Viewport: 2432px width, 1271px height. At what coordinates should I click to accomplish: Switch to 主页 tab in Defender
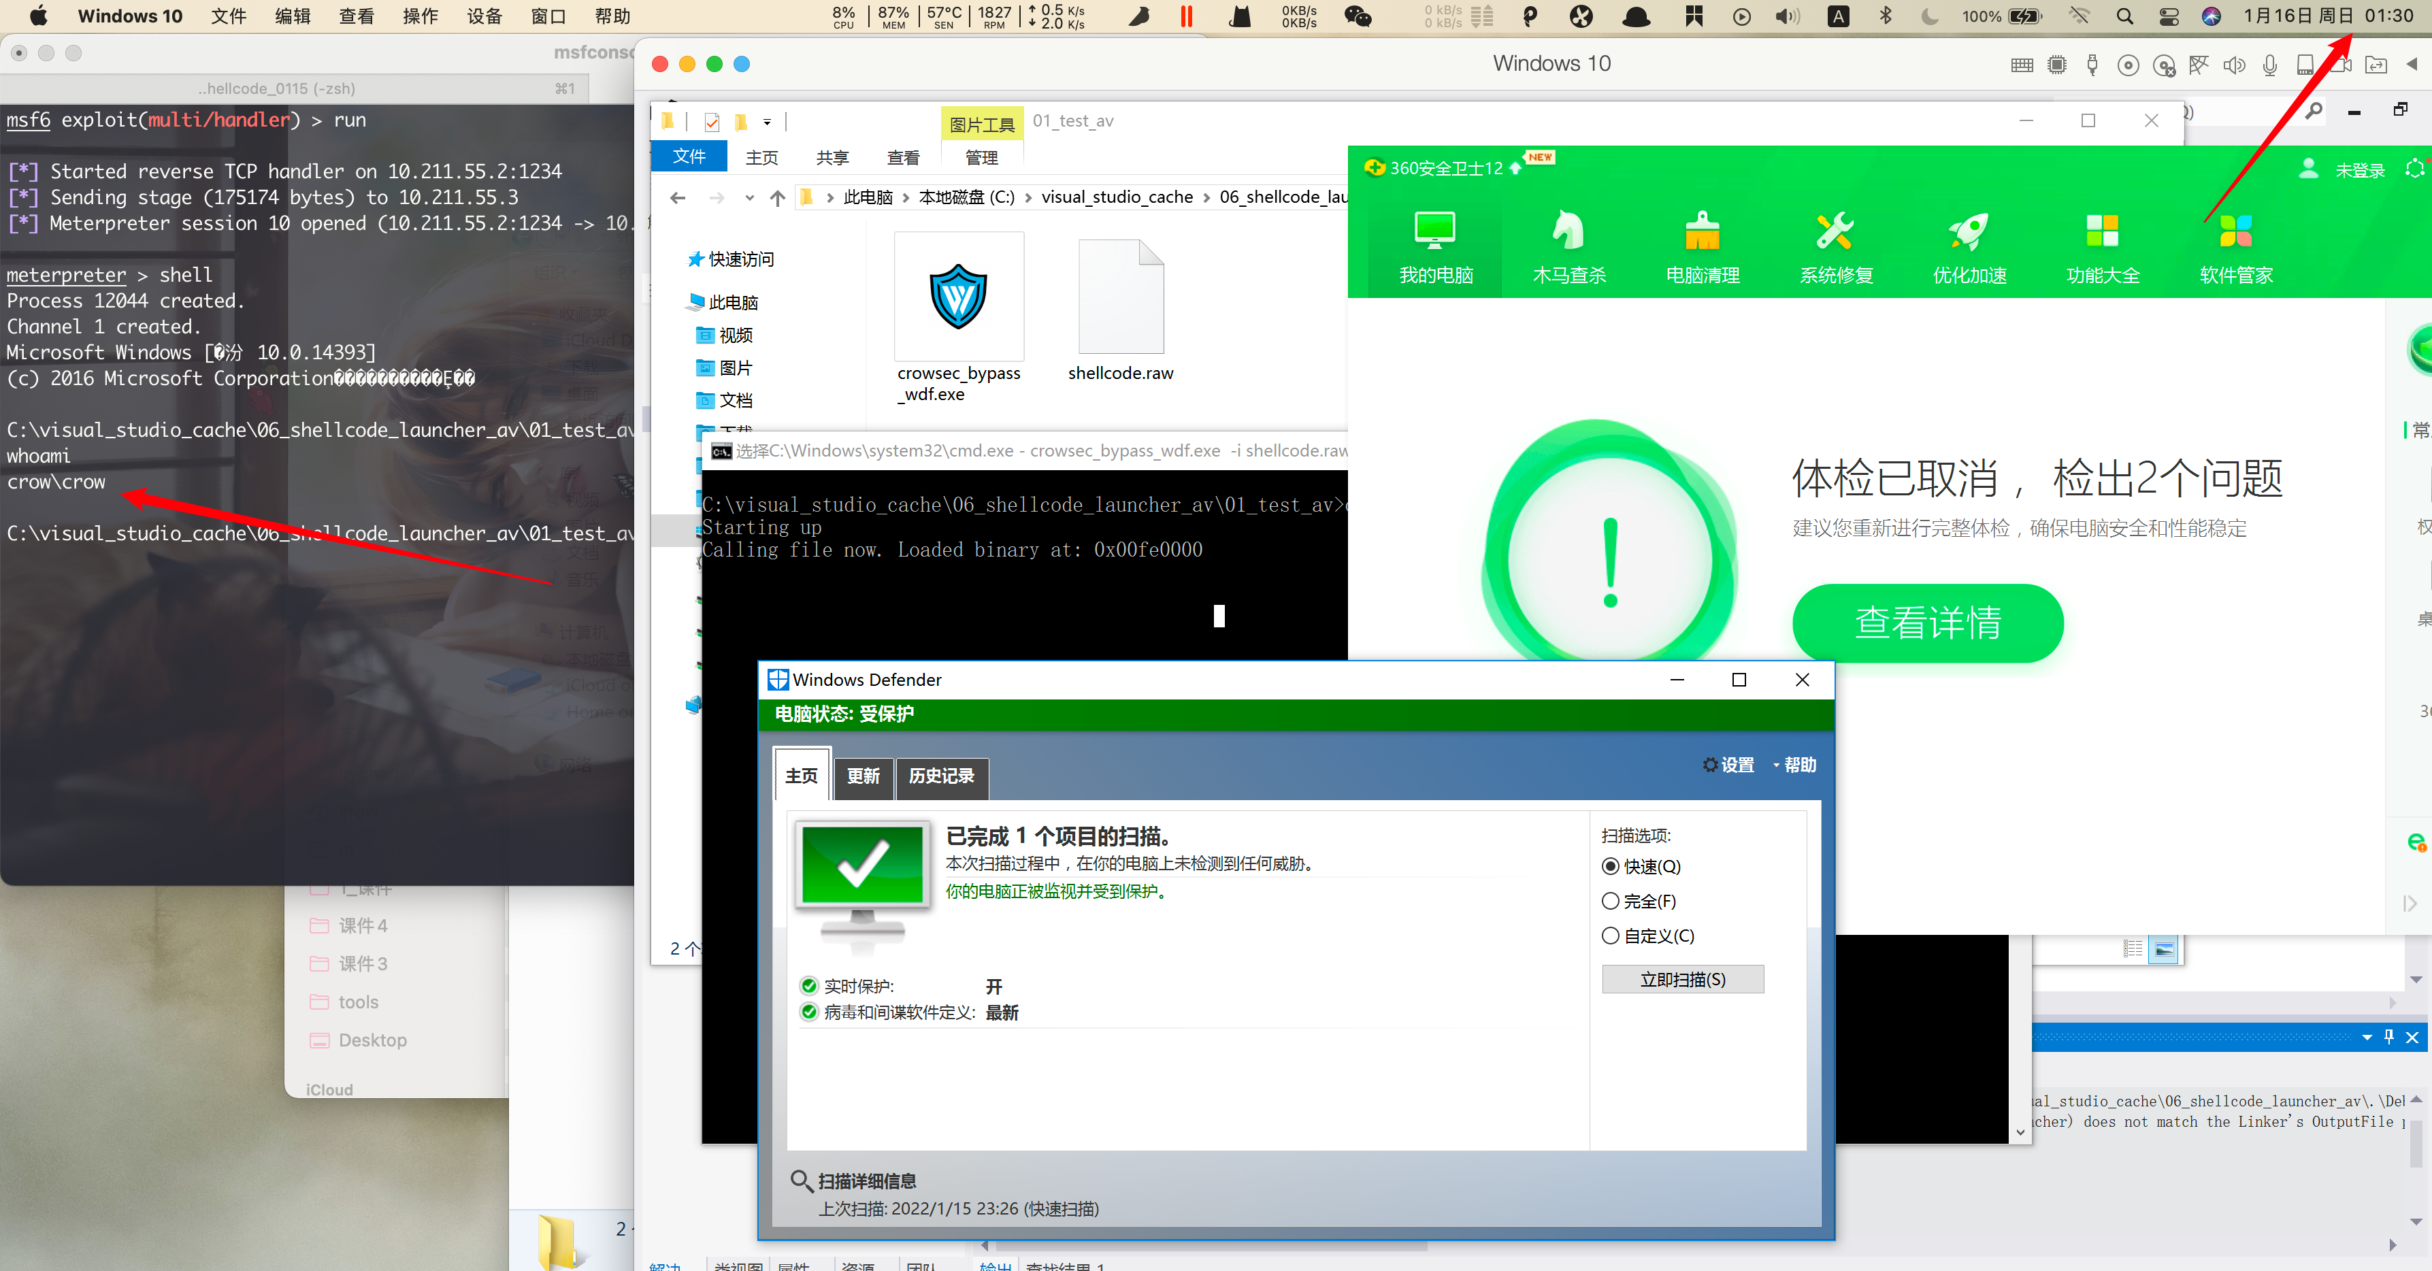point(802,775)
